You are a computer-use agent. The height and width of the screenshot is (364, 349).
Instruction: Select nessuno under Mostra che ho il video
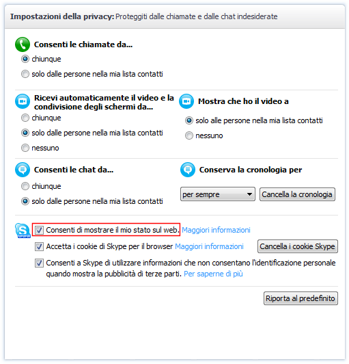point(189,135)
